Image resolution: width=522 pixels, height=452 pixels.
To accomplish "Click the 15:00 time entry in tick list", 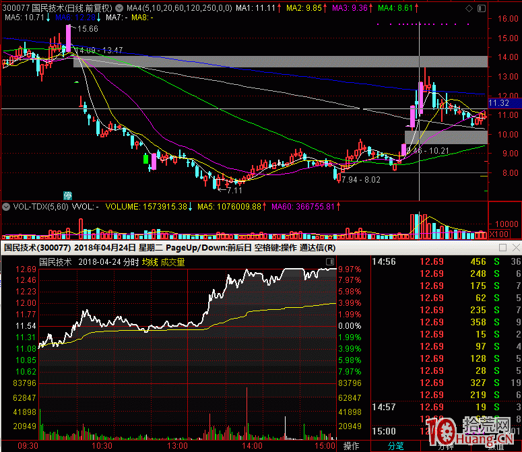I will 384,431.
